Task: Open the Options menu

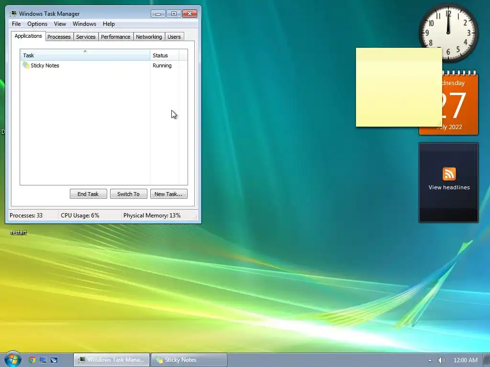Action: [37, 24]
